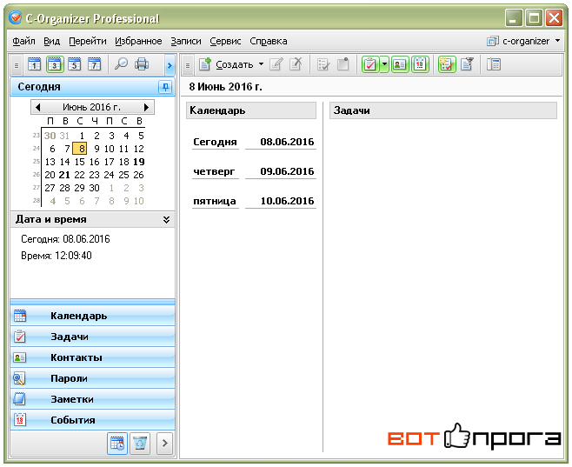The image size is (572, 467).
Task: Select date 30 of June row
Action: (x=94, y=188)
